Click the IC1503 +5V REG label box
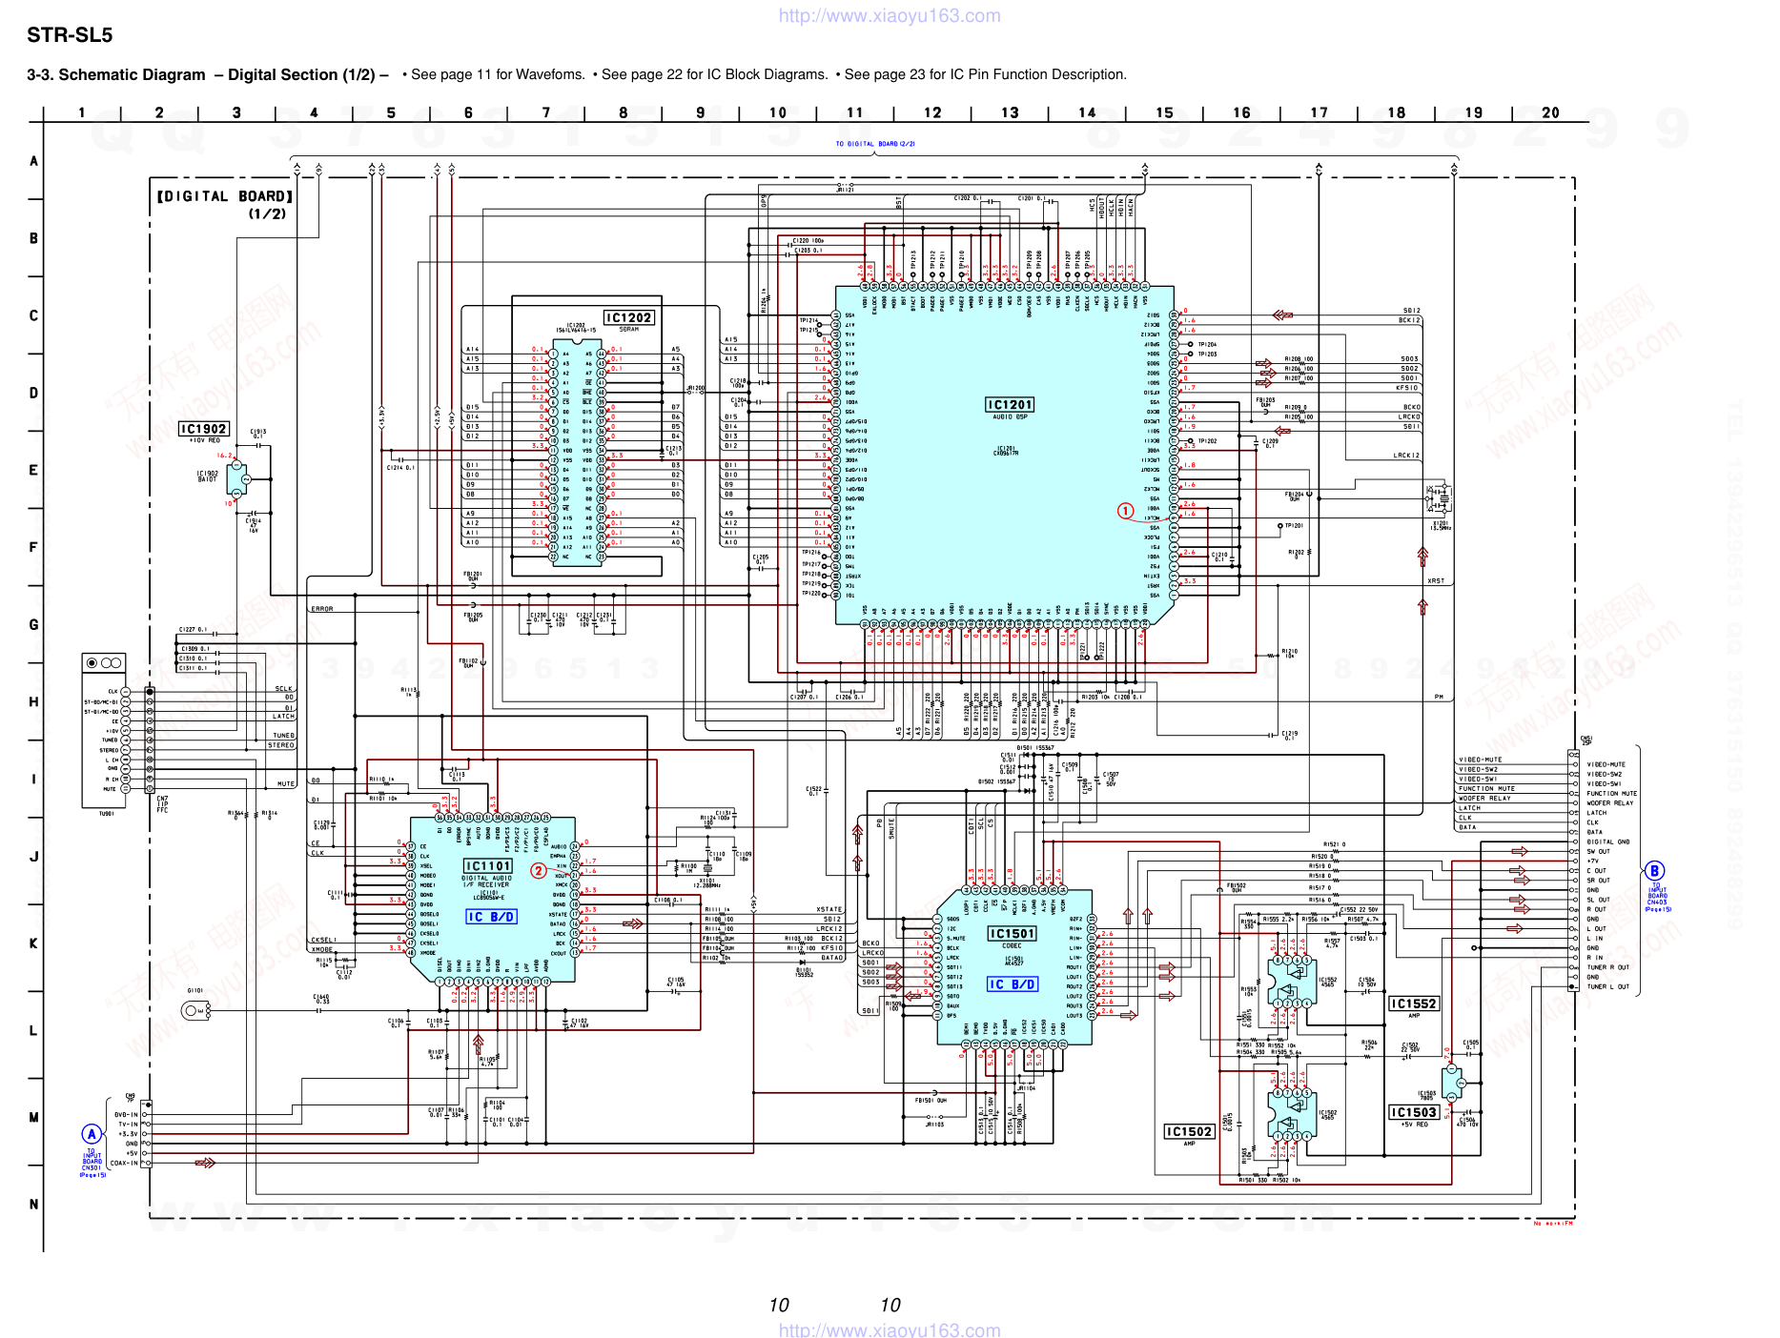Viewport: 1780px width, 1338px height. tap(1413, 1112)
